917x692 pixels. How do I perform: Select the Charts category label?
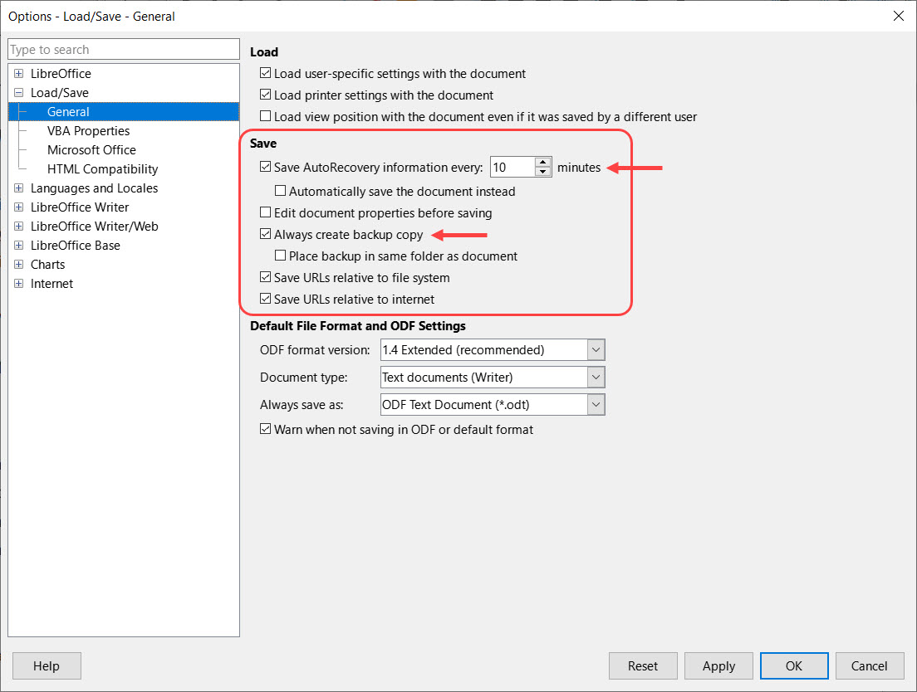[x=47, y=265]
